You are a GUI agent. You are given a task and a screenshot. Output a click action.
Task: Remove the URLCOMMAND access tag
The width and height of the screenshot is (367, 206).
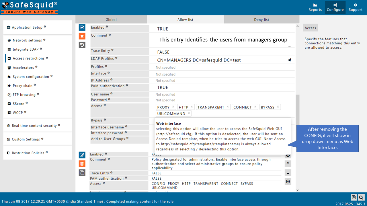point(189,113)
